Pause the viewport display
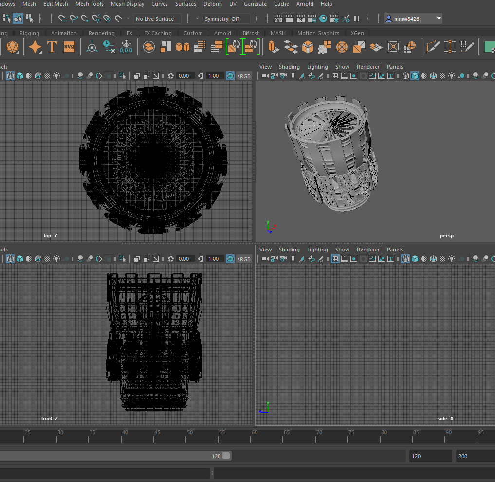Viewport: 495px width, 482px height. (x=357, y=18)
